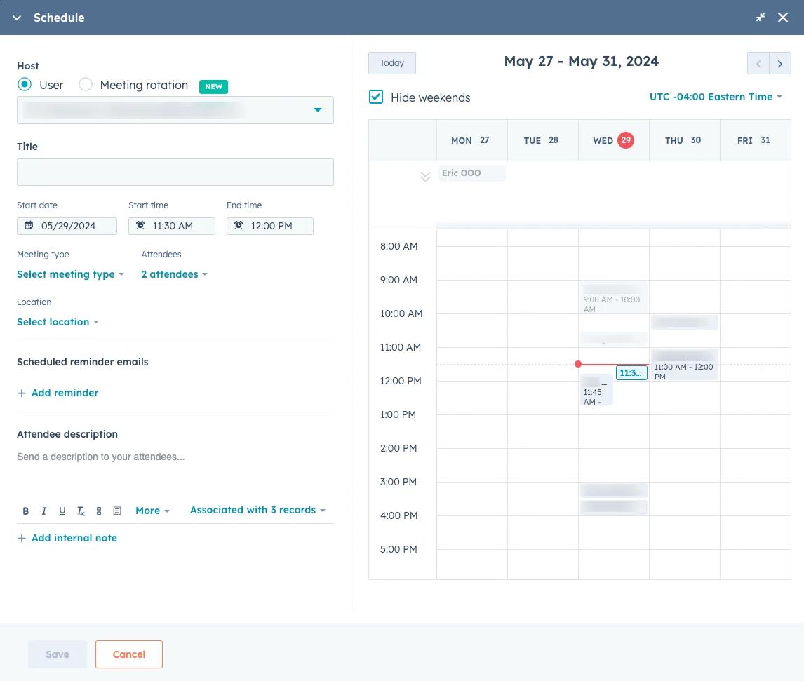Open Select location dropdown
The image size is (804, 681).
pyautogui.click(x=58, y=323)
